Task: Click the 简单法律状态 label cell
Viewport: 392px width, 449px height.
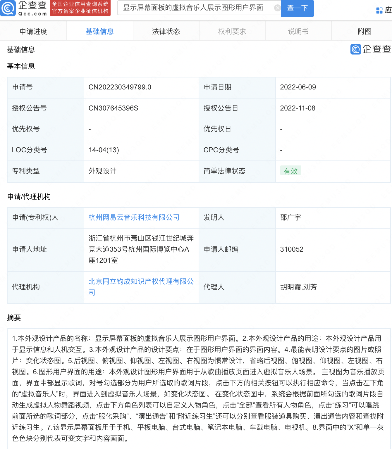Action: (237, 171)
